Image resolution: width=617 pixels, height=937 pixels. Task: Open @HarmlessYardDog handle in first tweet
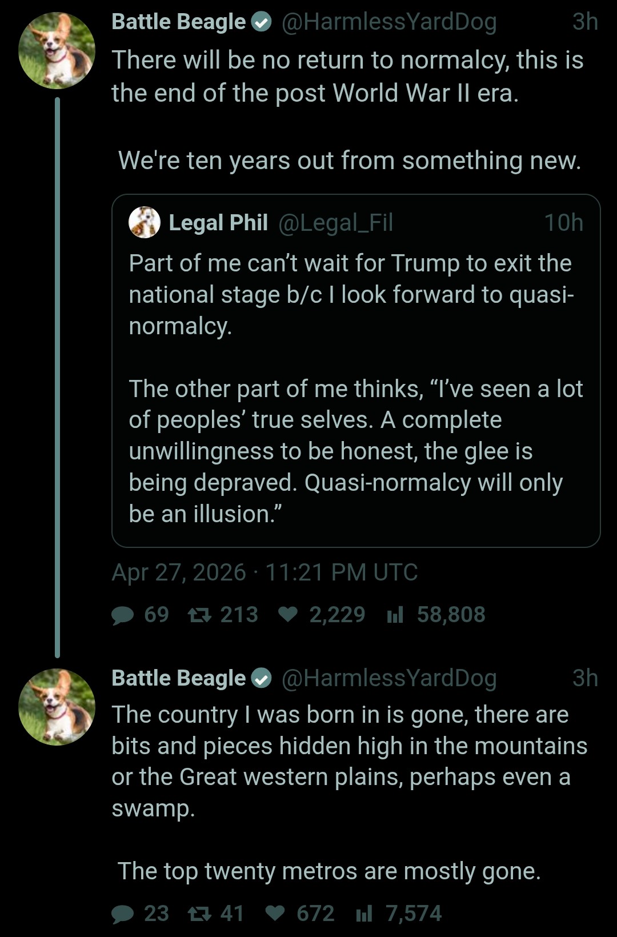click(x=389, y=22)
